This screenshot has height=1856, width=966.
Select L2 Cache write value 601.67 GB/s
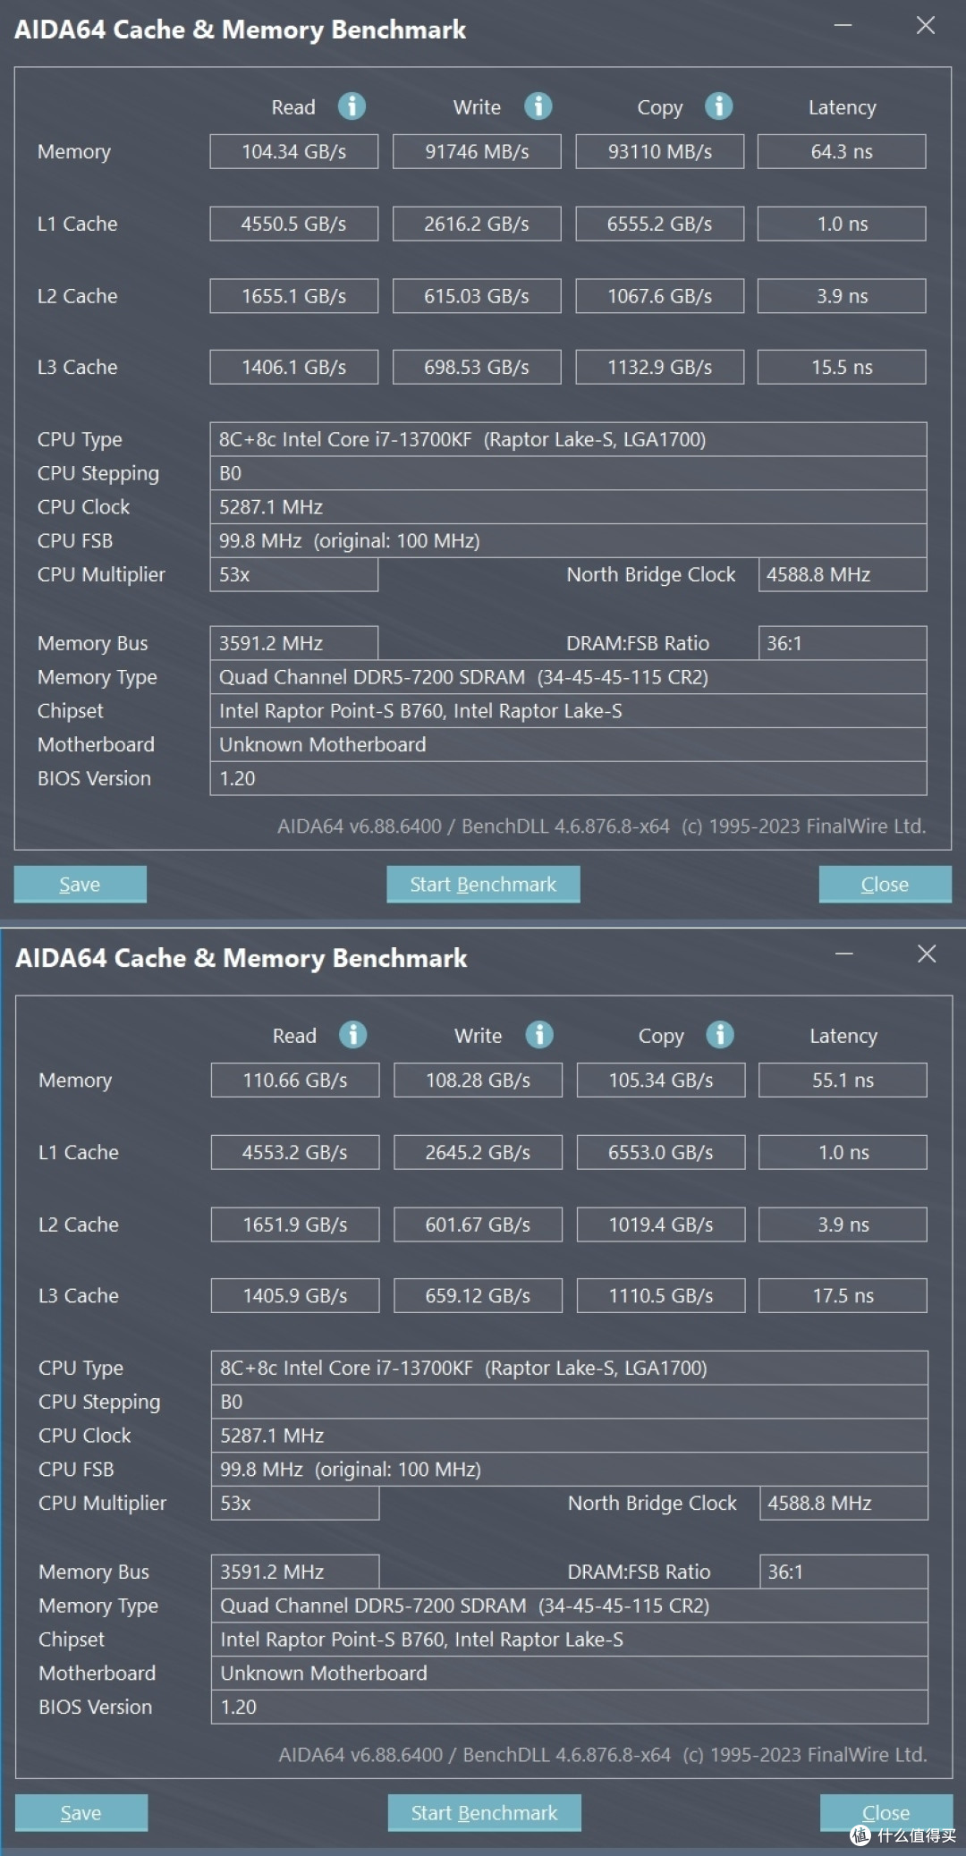pyautogui.click(x=478, y=1225)
